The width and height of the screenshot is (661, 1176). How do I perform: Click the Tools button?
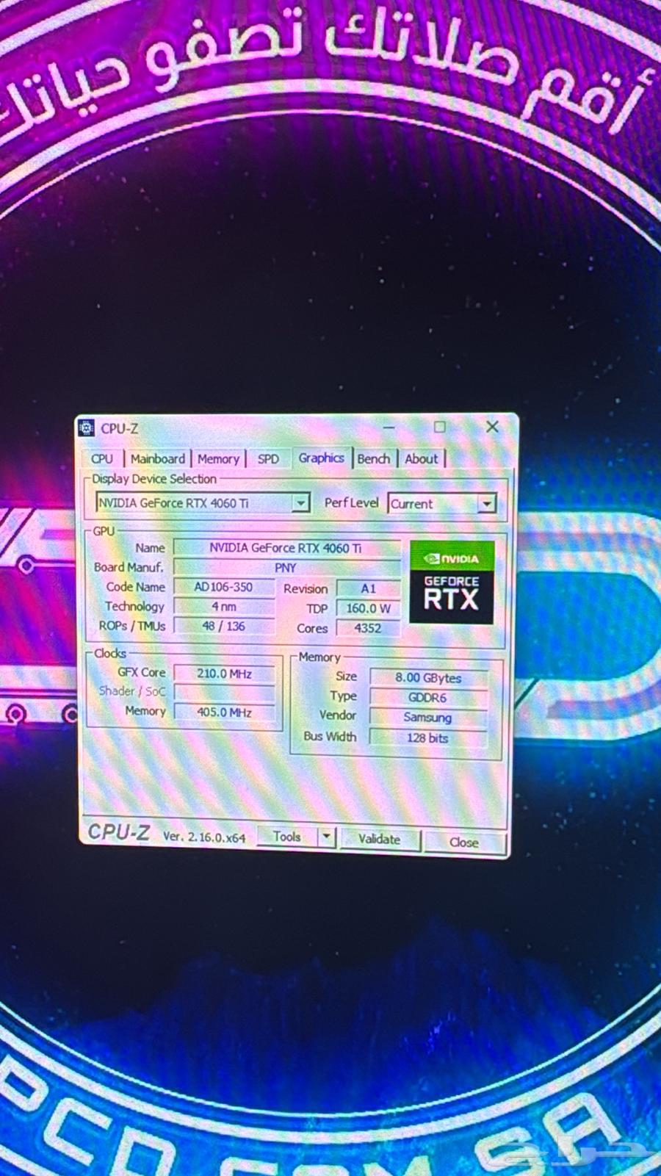(x=287, y=837)
